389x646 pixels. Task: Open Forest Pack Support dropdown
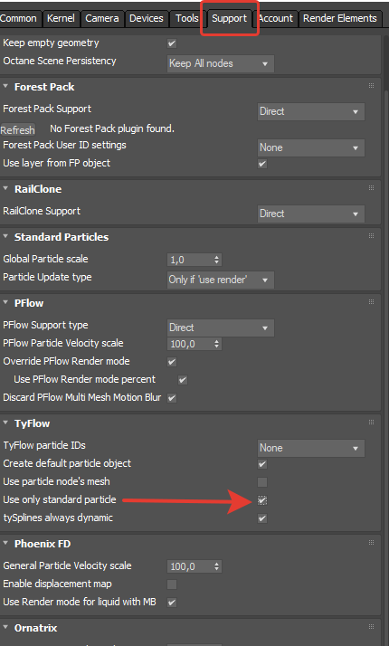[311, 111]
